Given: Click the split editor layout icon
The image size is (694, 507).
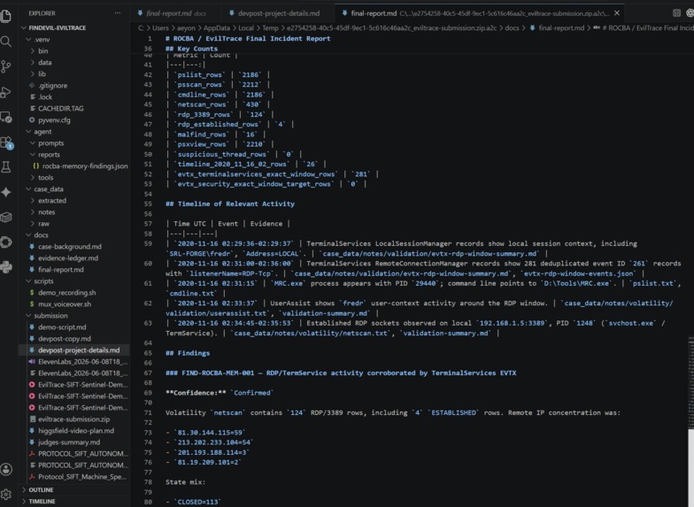Looking at the screenshot, I should (x=676, y=13).
